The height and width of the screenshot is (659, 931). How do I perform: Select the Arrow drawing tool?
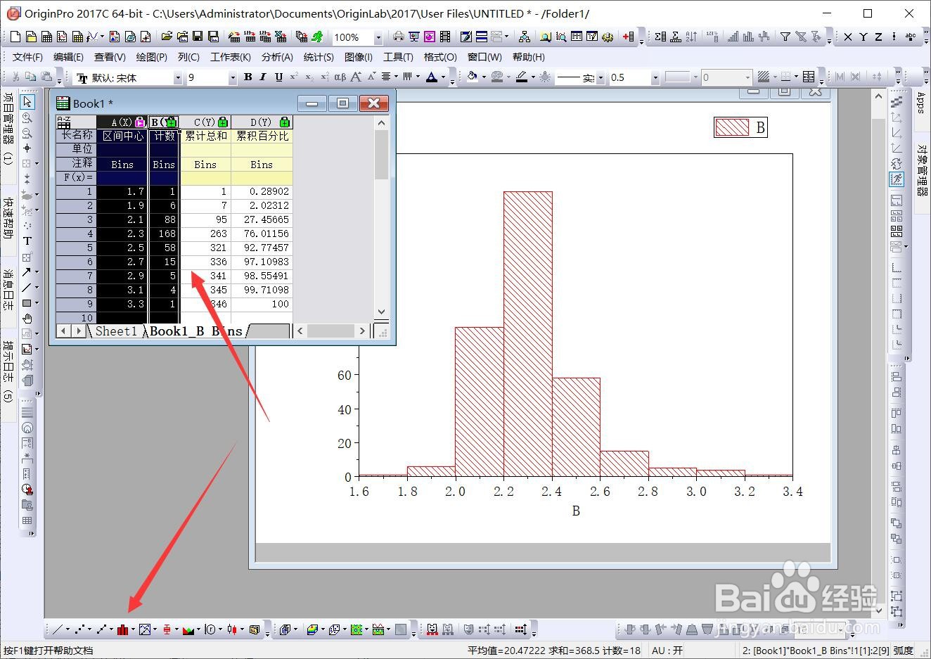coord(27,271)
